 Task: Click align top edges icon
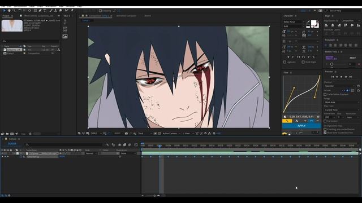pyautogui.click(x=346, y=25)
